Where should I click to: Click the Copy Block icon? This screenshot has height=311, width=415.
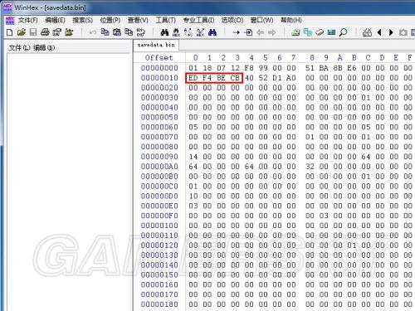click(x=105, y=32)
